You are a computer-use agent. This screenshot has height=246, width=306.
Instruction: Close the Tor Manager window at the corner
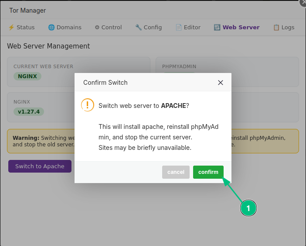(x=303, y=2)
